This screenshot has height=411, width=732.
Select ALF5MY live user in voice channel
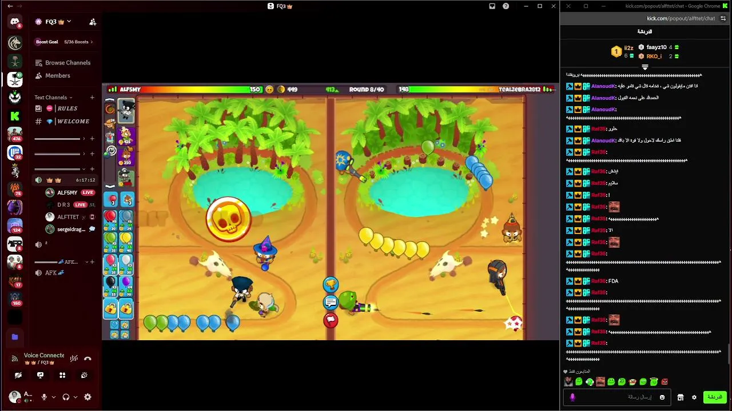(69, 193)
